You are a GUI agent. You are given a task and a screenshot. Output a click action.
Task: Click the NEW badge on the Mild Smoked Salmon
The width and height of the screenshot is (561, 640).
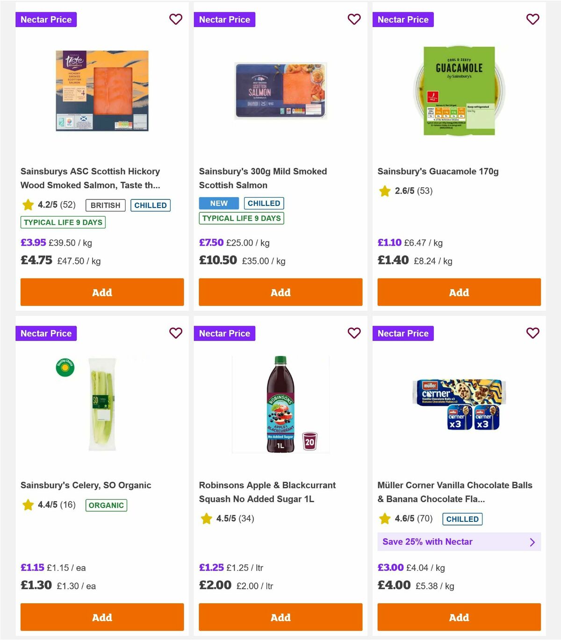[218, 203]
